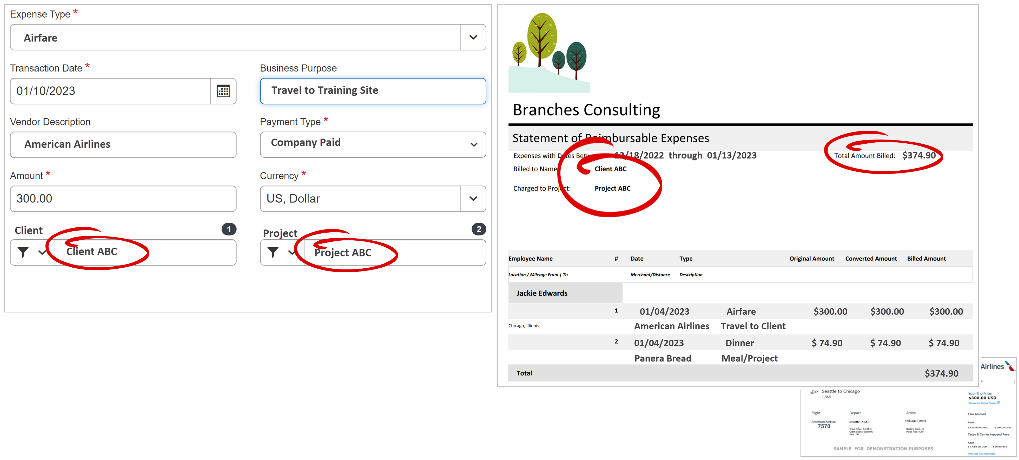Open the Currency dropdown arrow

(473, 199)
